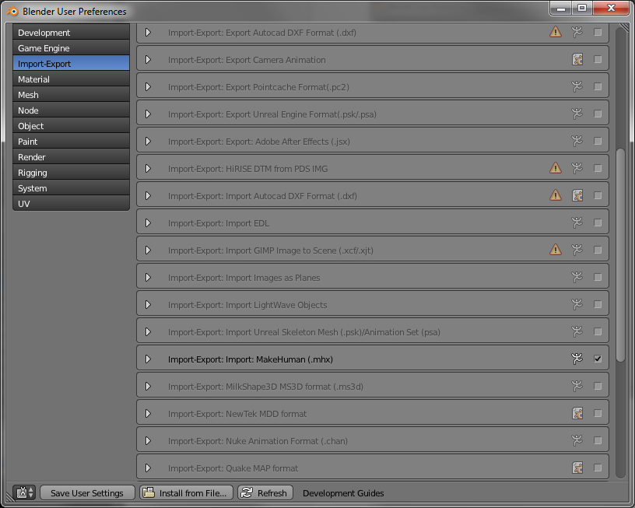Select the Mesh category
The height and width of the screenshot is (508, 635).
pos(72,95)
